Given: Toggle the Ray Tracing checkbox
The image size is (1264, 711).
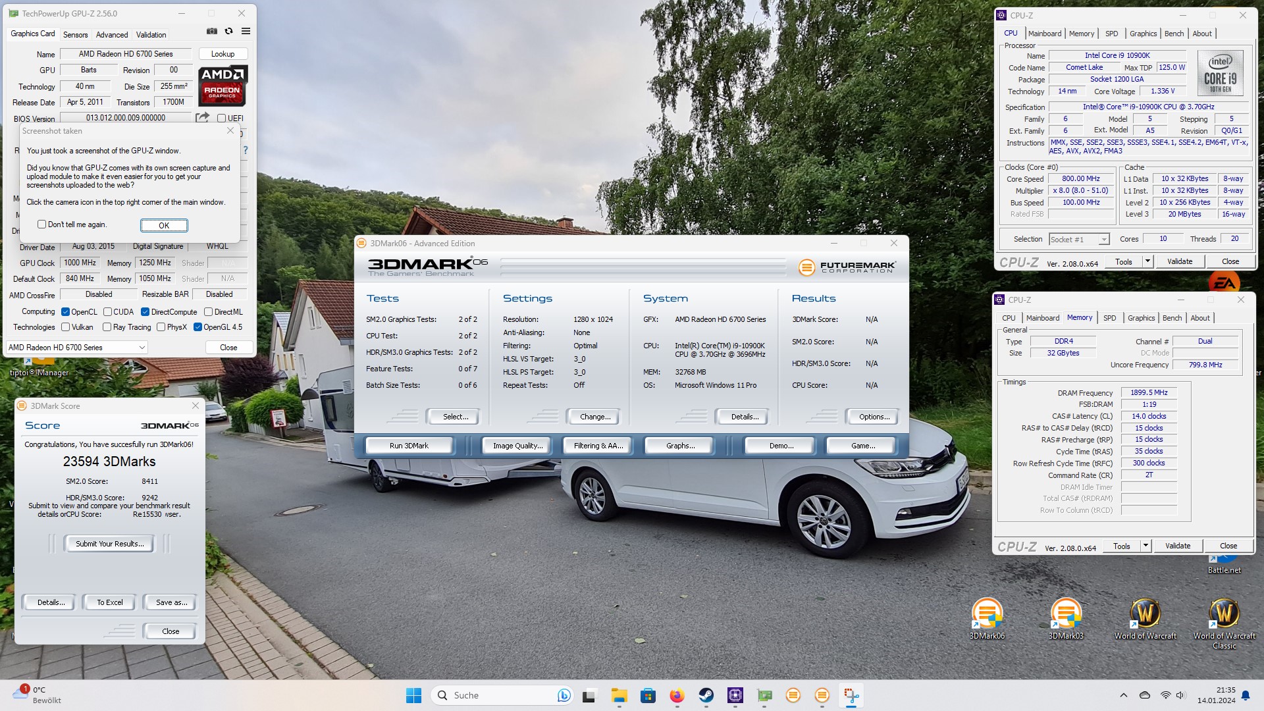Looking at the screenshot, I should [x=107, y=327].
